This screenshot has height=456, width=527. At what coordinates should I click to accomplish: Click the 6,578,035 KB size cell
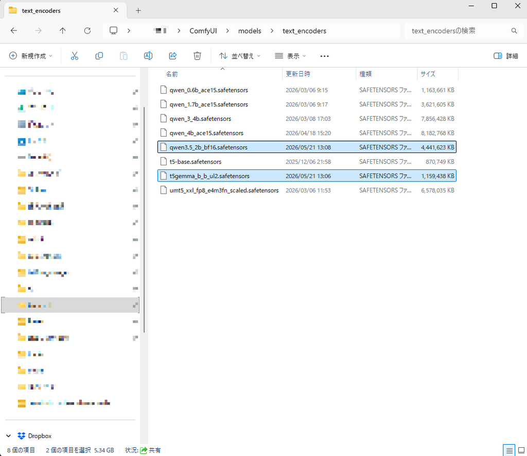click(437, 190)
